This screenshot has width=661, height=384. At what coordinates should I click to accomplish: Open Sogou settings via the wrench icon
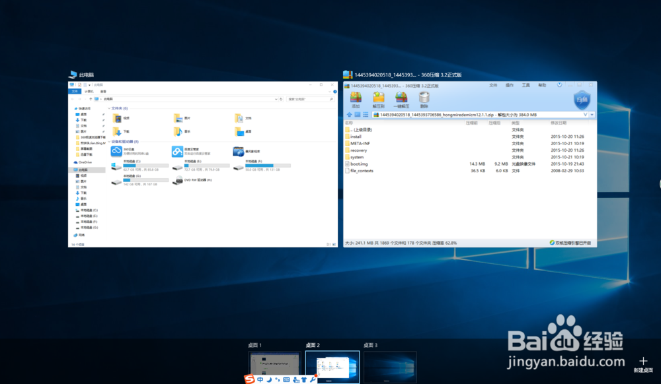pyautogui.click(x=313, y=379)
